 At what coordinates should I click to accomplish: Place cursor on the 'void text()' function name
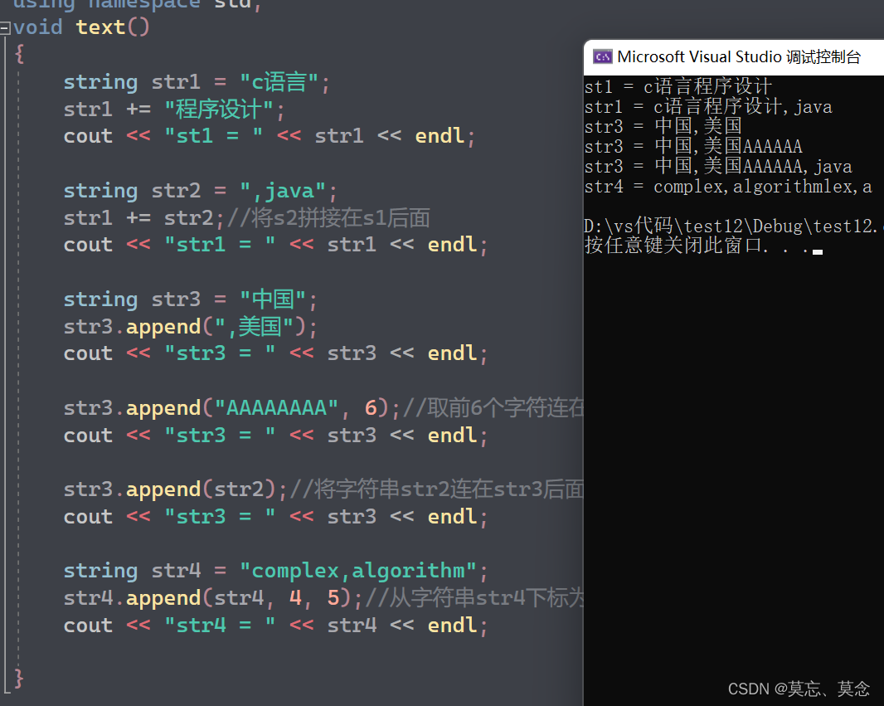pos(100,27)
